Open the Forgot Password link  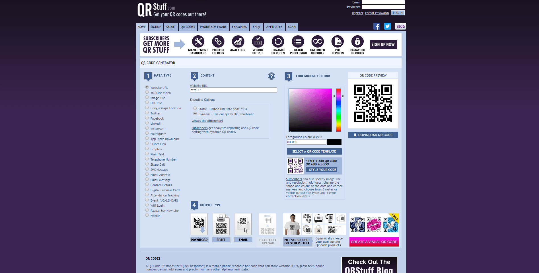(377, 13)
